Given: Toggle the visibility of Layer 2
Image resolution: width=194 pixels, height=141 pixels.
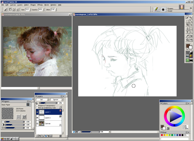Looking at the screenshot, I should point(37,118).
